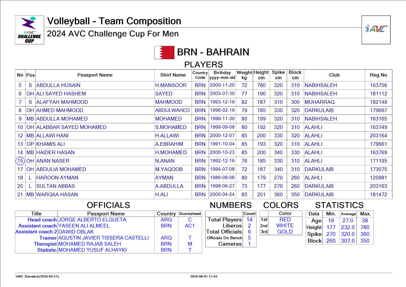406x287 pixels.
Task: Select passport name AHMED MAHMOOD
Action: (x=60, y=110)
